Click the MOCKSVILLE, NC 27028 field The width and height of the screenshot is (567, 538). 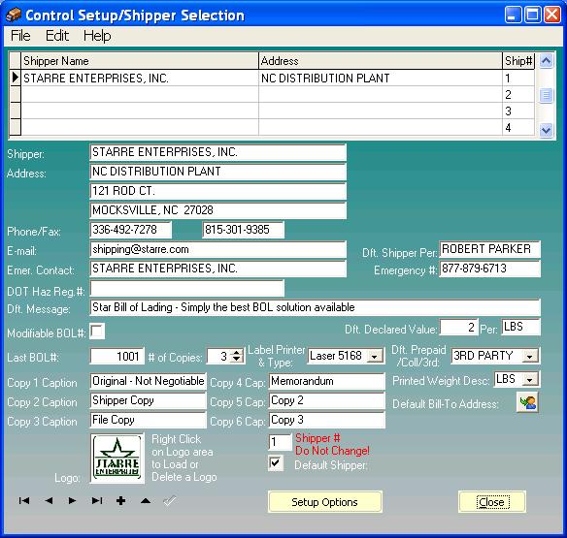218,210
